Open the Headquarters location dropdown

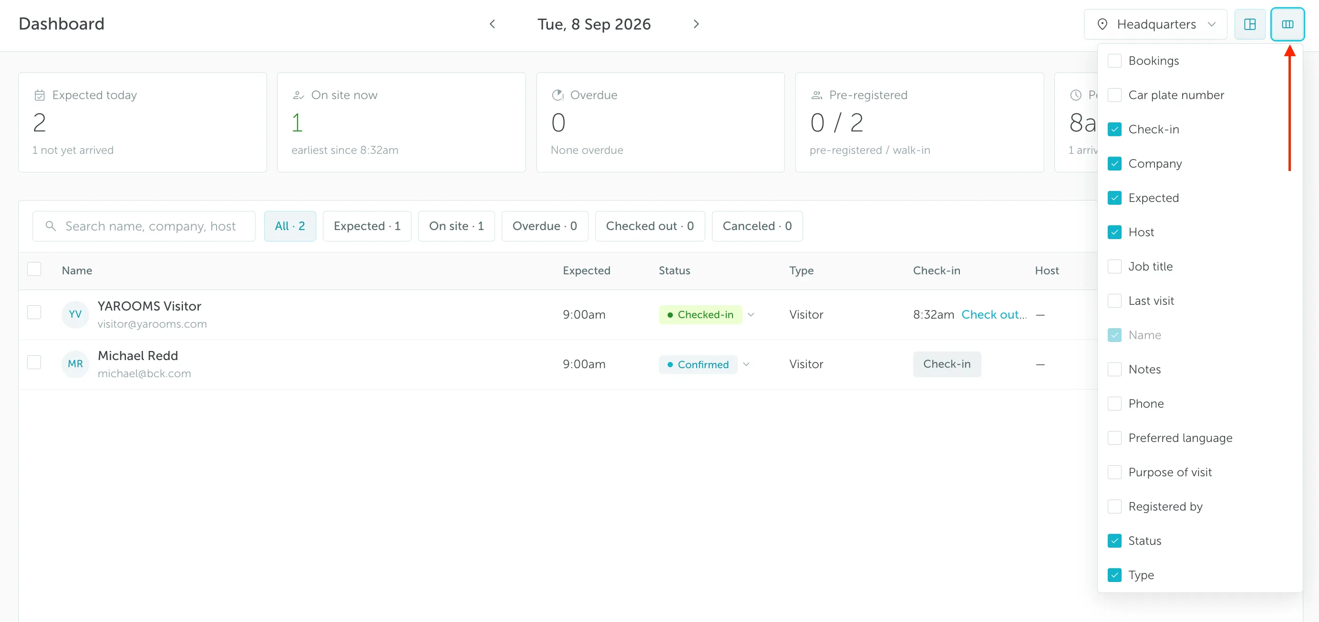[1155, 24]
